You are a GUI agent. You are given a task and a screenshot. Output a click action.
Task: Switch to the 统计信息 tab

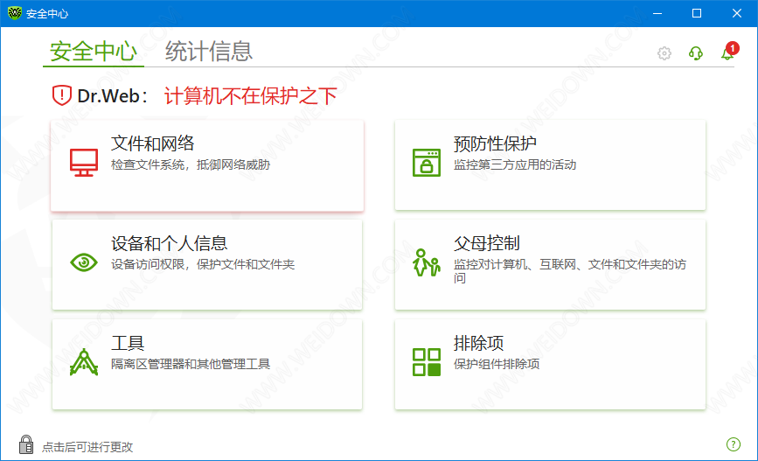coord(209,52)
